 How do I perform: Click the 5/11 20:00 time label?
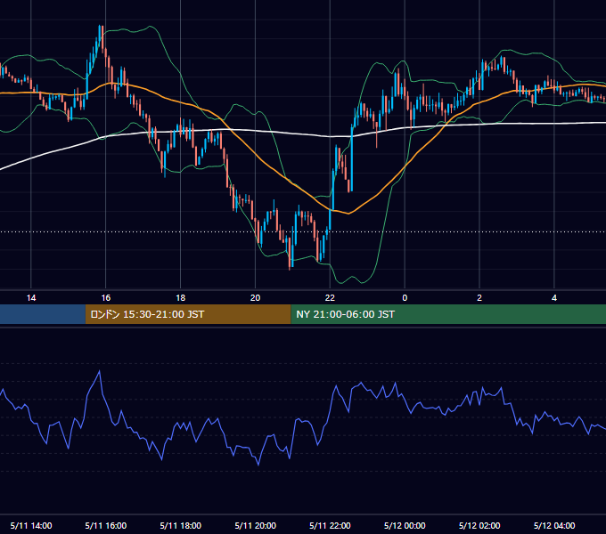point(255,525)
